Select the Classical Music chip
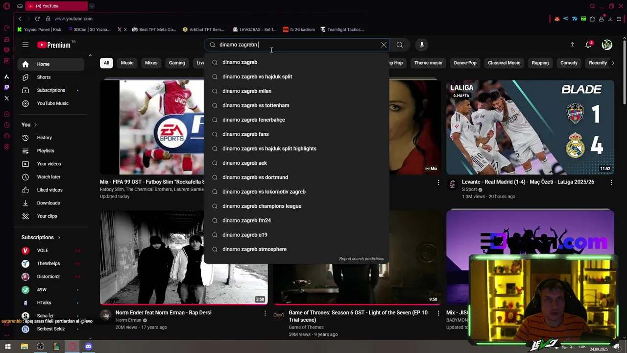627x353 pixels. [504, 63]
